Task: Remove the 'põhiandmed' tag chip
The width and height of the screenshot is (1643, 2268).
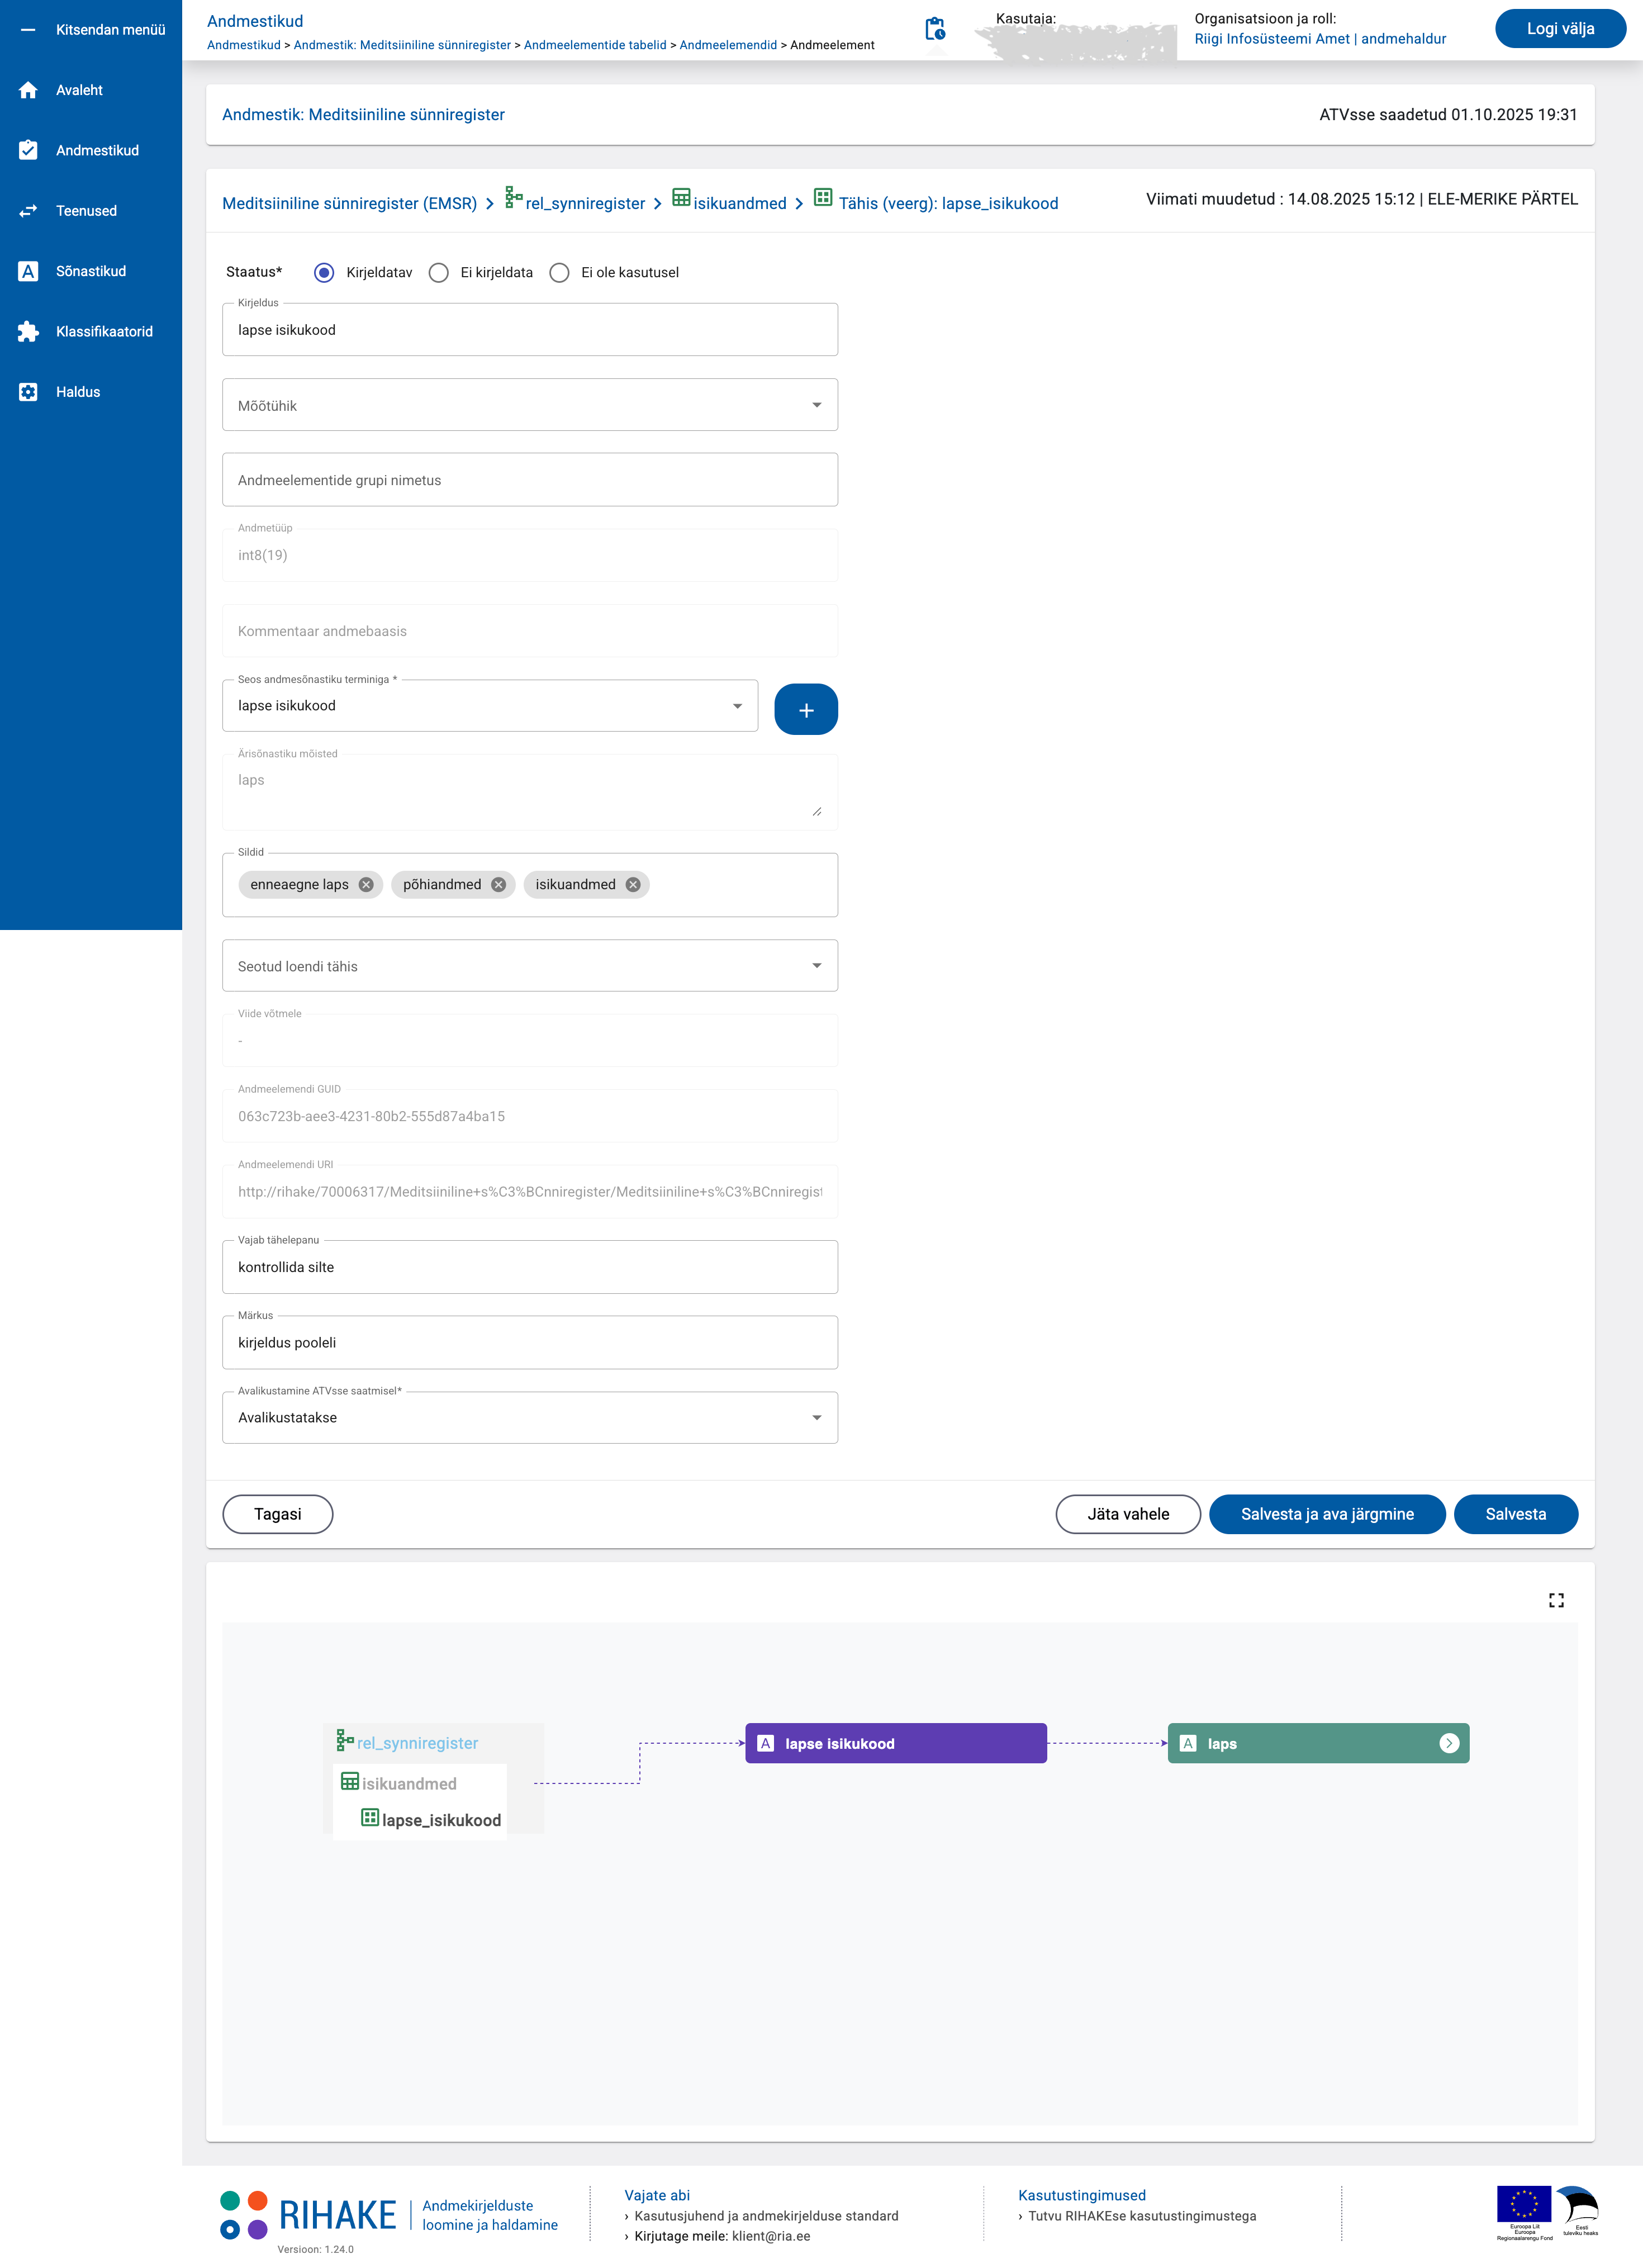Action: [498, 884]
